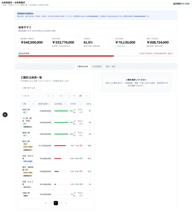Go to first page in pager above table

click(48, 96)
